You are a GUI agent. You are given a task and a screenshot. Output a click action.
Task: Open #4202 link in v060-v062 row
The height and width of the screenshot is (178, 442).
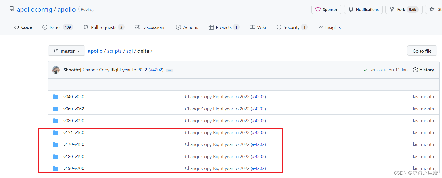(x=258, y=109)
